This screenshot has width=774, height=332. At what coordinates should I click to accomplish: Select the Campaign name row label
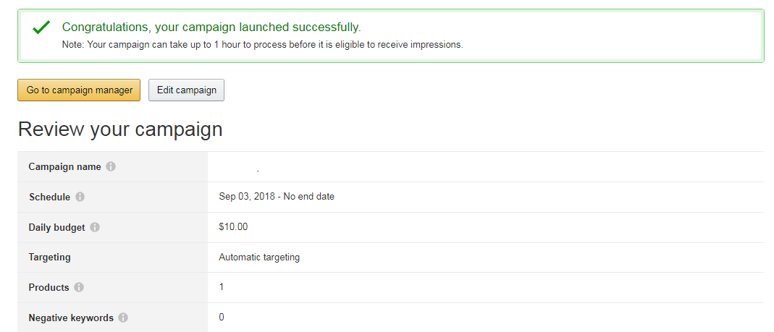(64, 167)
